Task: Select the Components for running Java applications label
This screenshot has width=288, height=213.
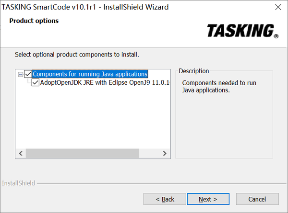Action: (90, 74)
